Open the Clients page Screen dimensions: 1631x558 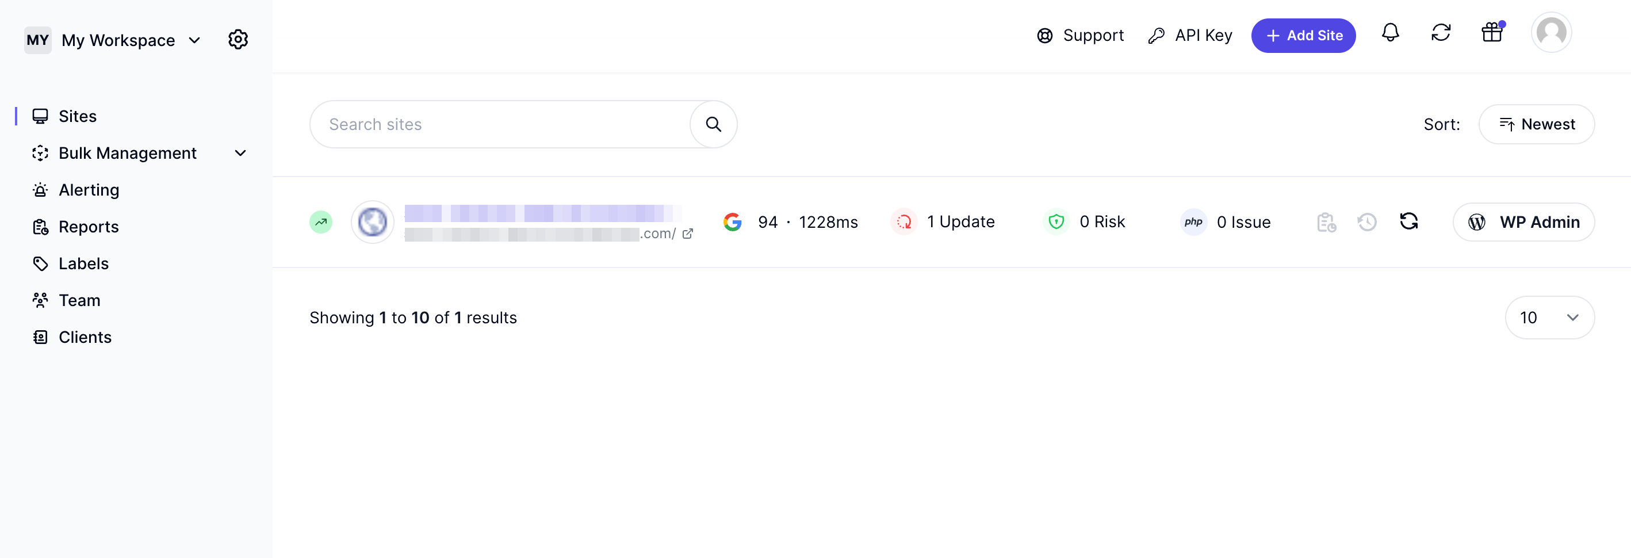pos(85,337)
